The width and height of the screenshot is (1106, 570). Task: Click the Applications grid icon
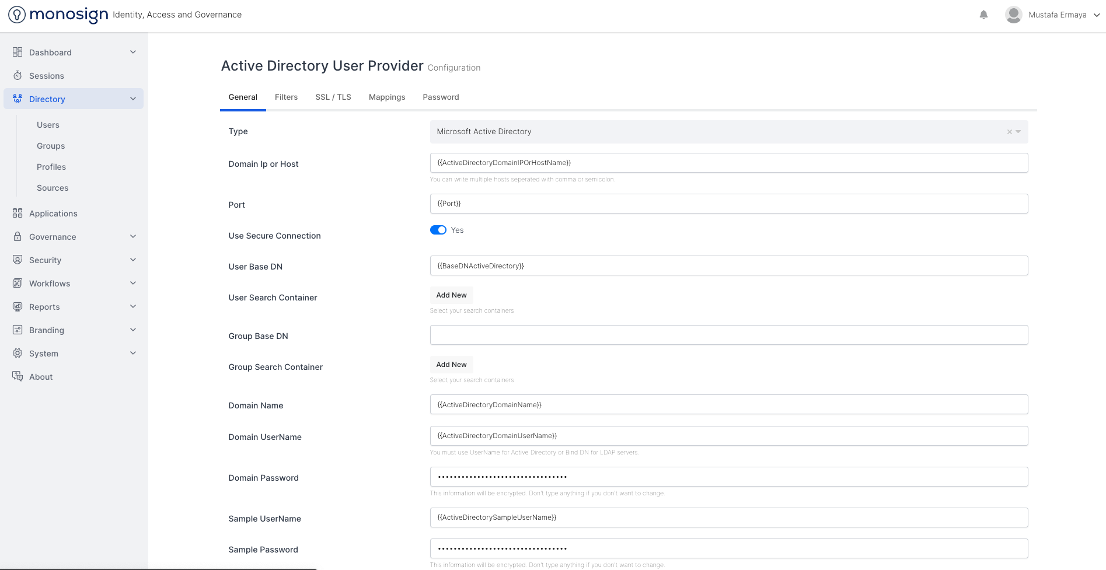[18, 214]
